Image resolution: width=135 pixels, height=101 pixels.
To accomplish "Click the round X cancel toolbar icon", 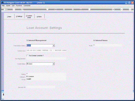I will pos(130,9).
